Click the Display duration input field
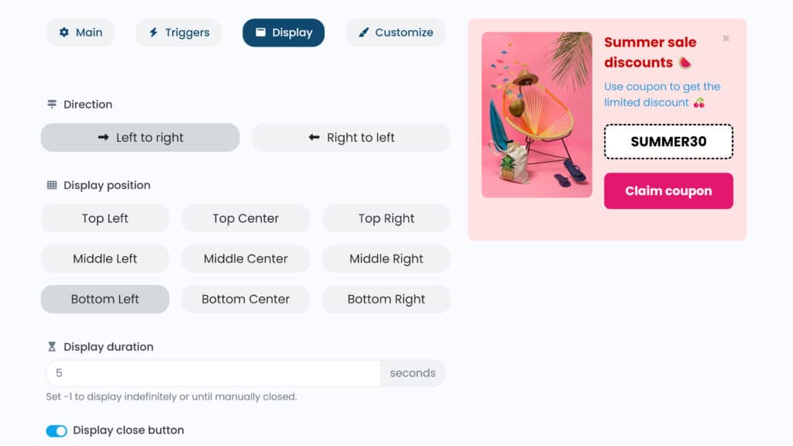 tap(213, 373)
